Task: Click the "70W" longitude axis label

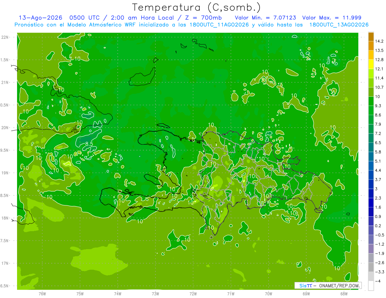Action: click(269, 293)
